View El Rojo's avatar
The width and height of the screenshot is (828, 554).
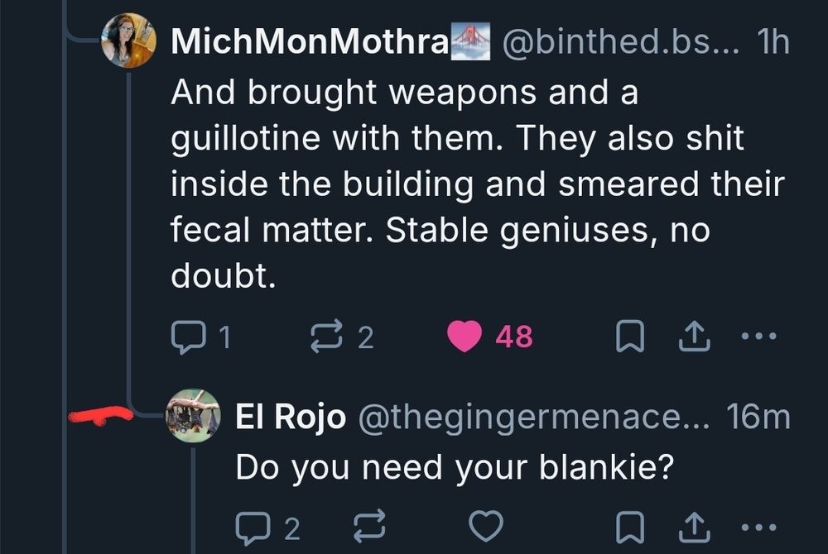click(x=194, y=416)
